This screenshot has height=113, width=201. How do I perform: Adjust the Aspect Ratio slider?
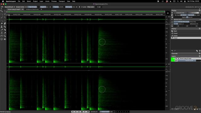(46, 7)
